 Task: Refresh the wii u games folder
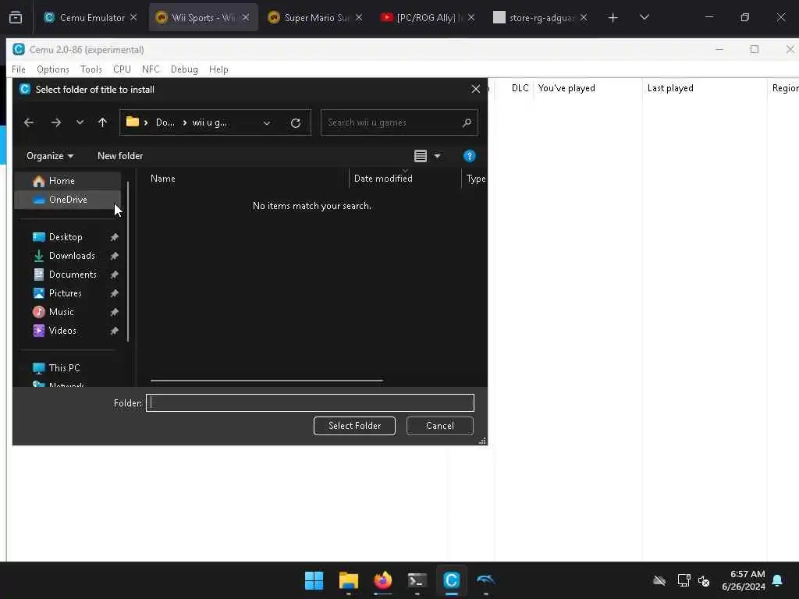pyautogui.click(x=296, y=122)
